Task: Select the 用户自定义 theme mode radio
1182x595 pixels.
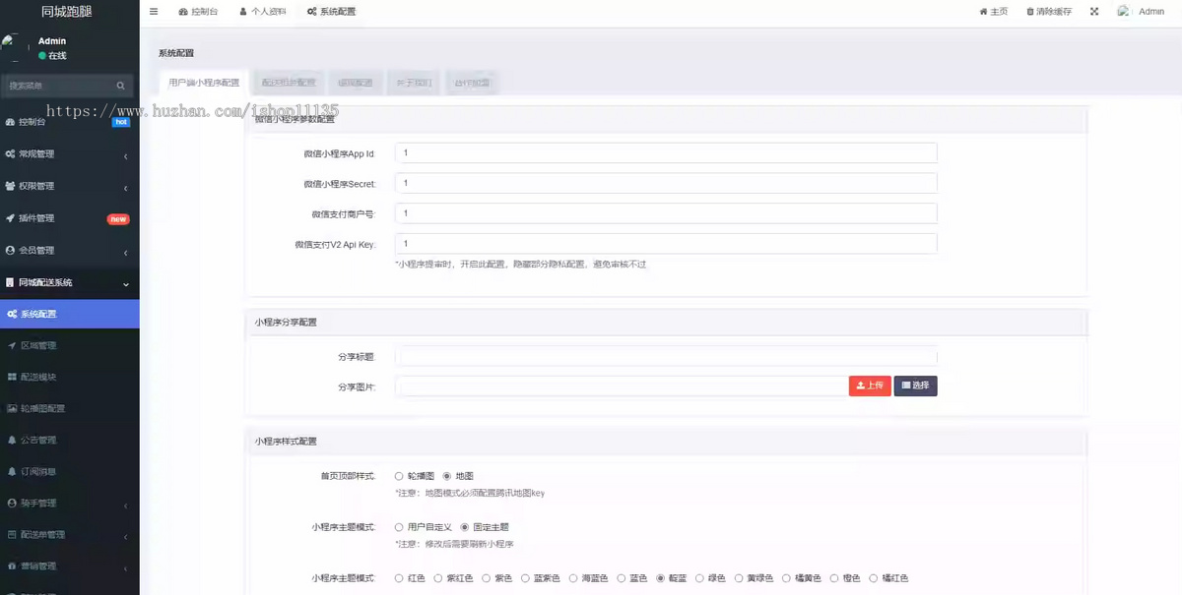Action: 399,527
